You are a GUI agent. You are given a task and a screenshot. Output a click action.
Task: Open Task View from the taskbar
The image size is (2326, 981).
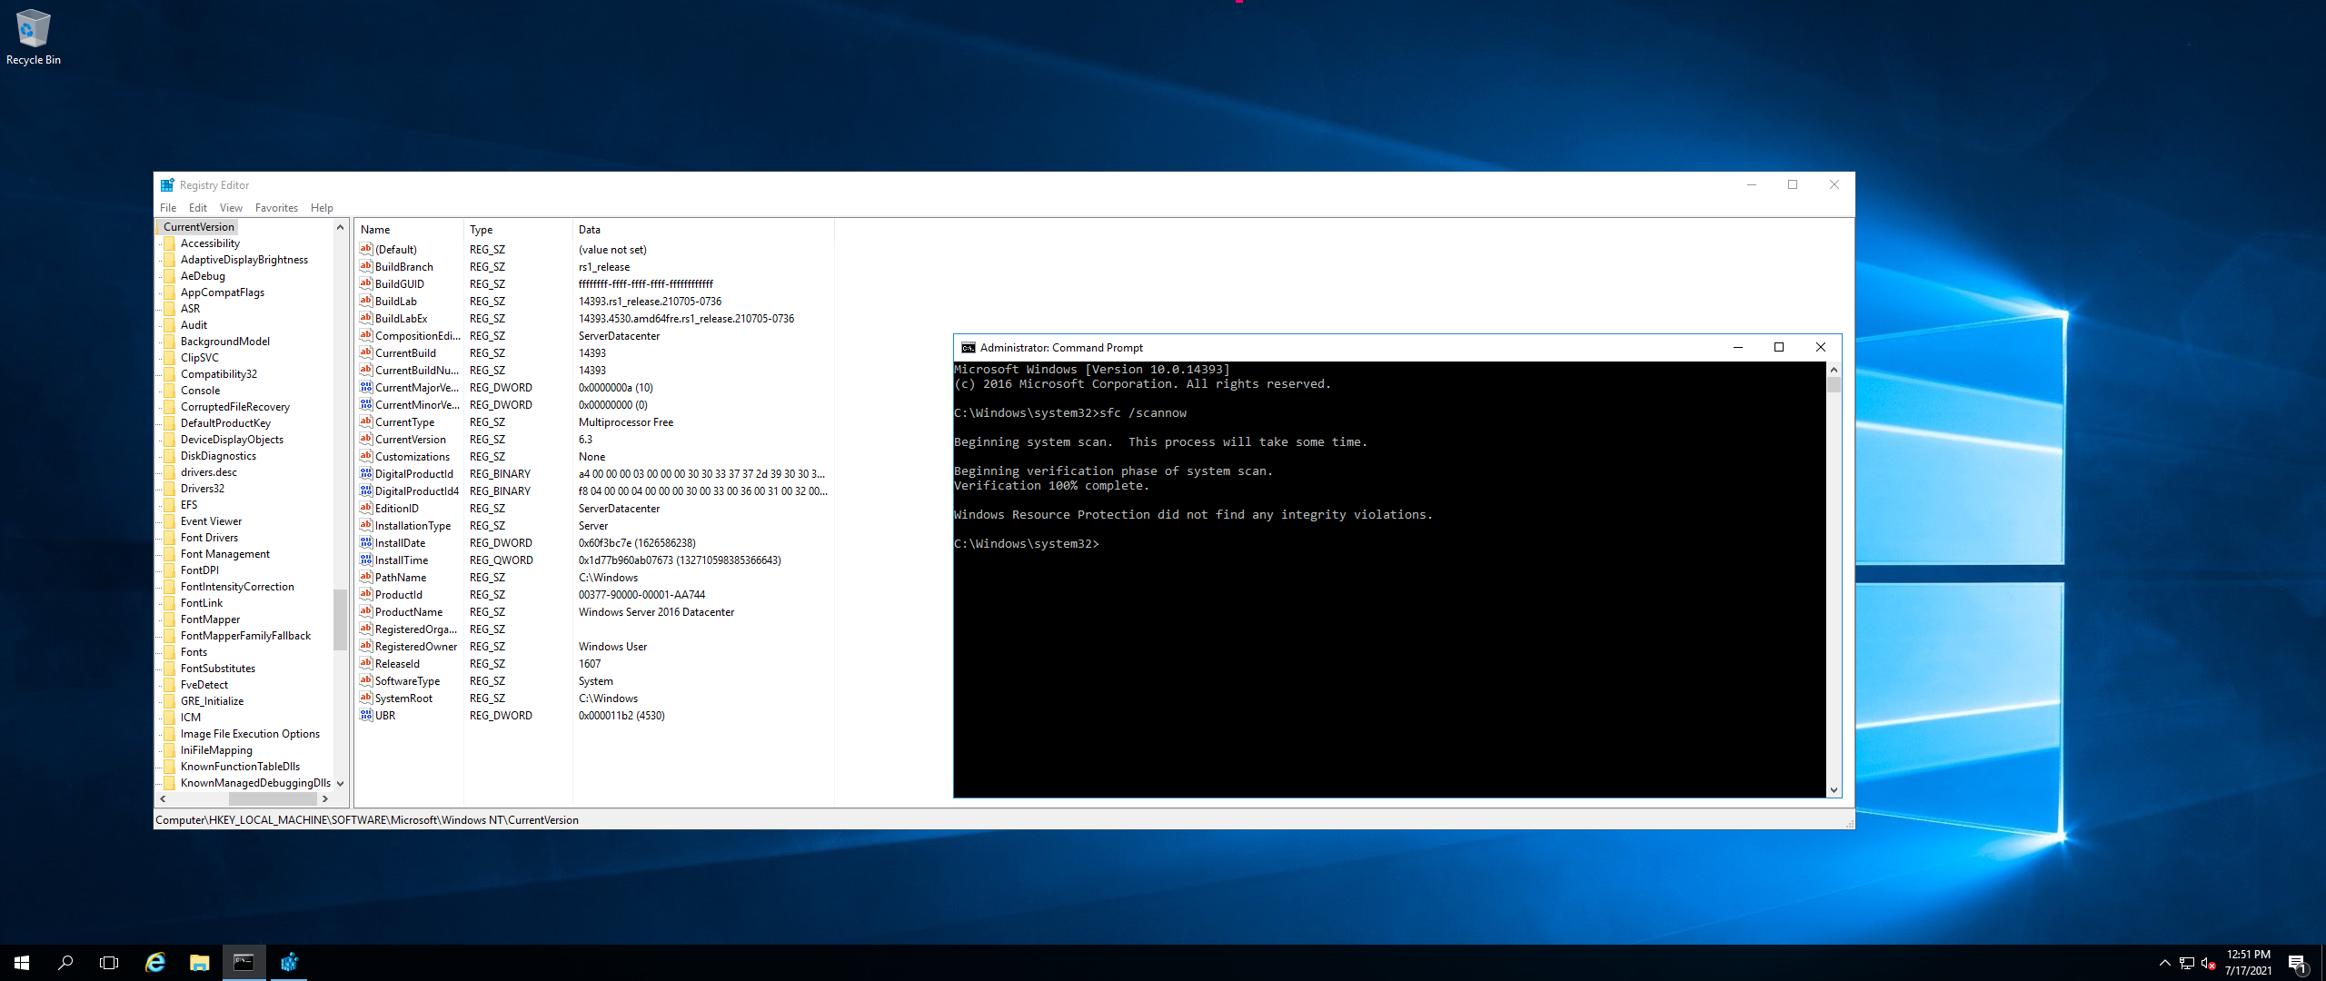click(x=109, y=963)
